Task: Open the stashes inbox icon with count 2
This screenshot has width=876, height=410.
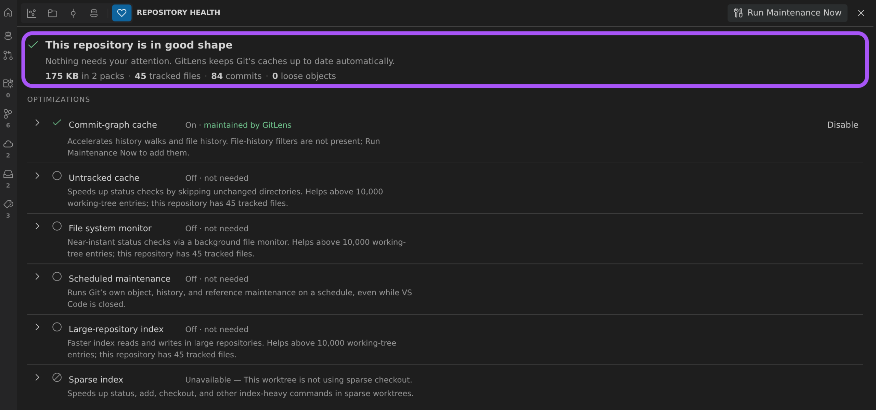Action: coord(8,174)
